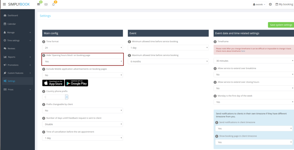Click the hamburger menu icon

click(4, 4)
